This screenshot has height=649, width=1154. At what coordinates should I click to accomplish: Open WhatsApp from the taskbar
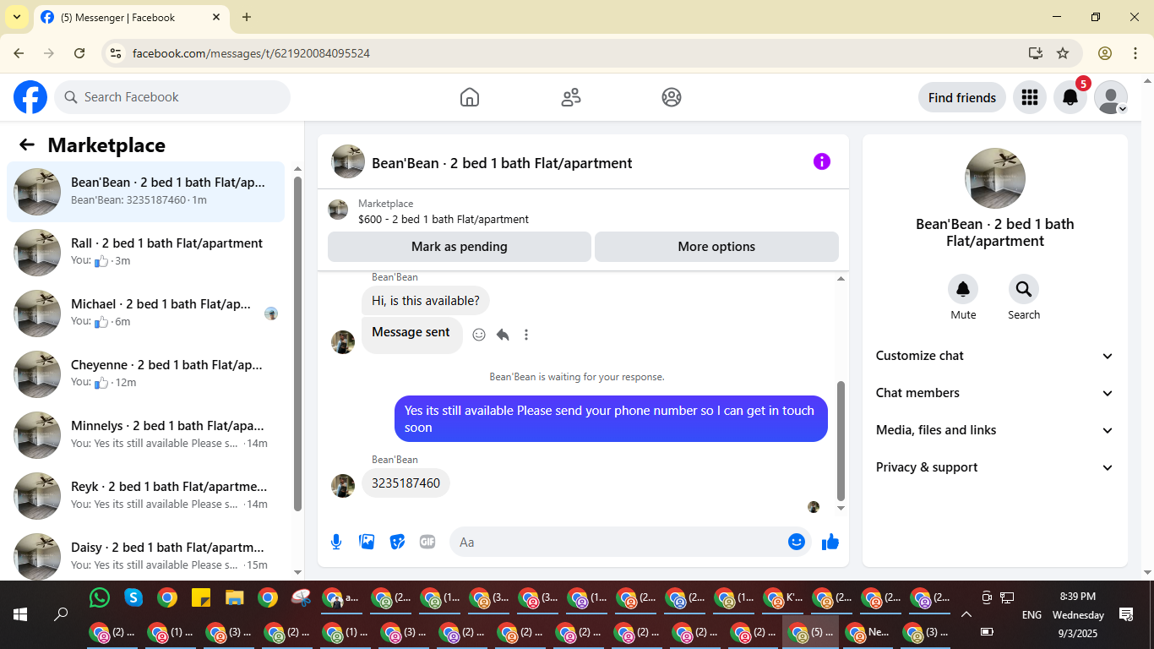pyautogui.click(x=100, y=598)
